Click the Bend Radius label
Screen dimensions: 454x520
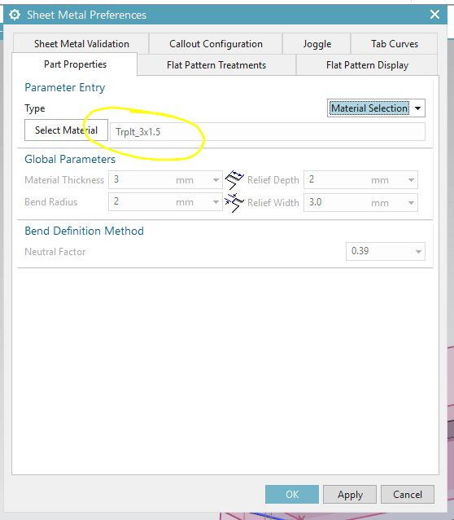51,202
